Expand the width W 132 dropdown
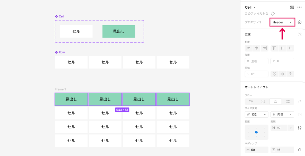 [265, 114]
